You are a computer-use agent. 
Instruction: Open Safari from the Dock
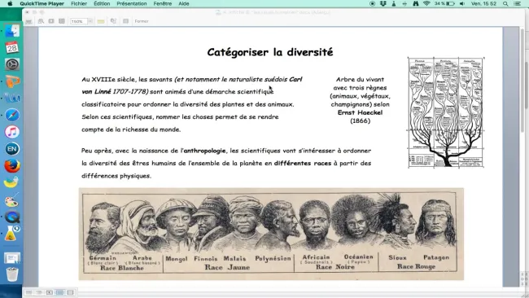(12, 115)
